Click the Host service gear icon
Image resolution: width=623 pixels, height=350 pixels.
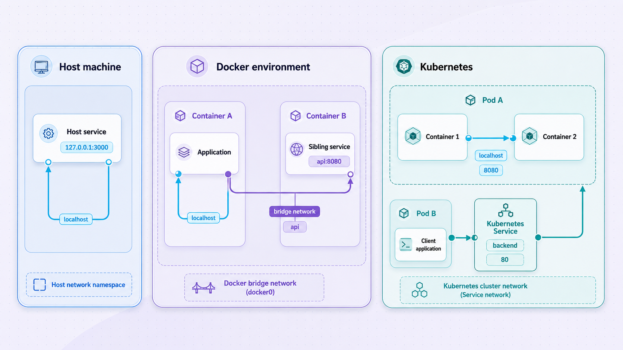coord(48,133)
